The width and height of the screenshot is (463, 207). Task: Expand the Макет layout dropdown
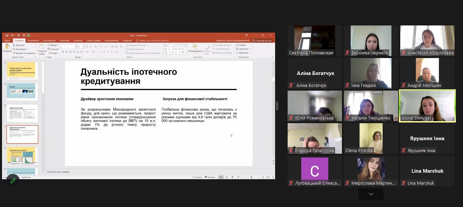[x=53, y=45]
